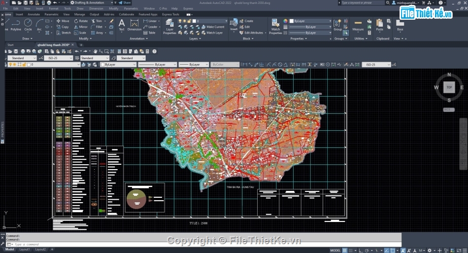Click the Trim tool
Screen dimensions: 468x253
point(97,21)
